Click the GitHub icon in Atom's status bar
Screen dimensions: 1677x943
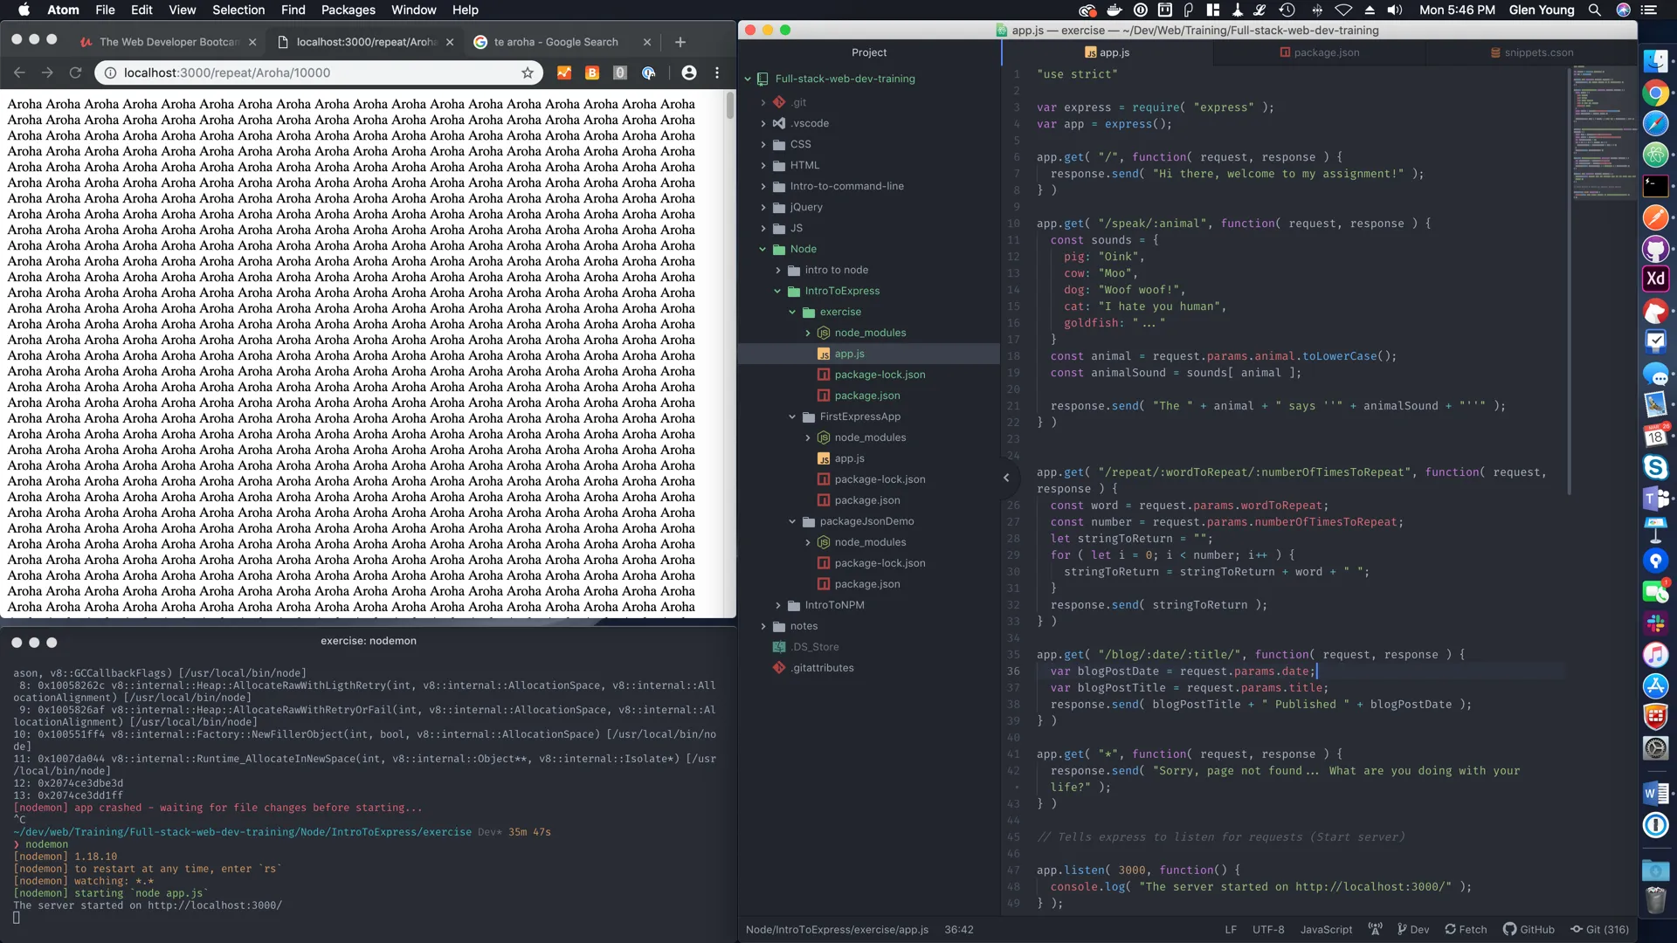[x=1529, y=929]
